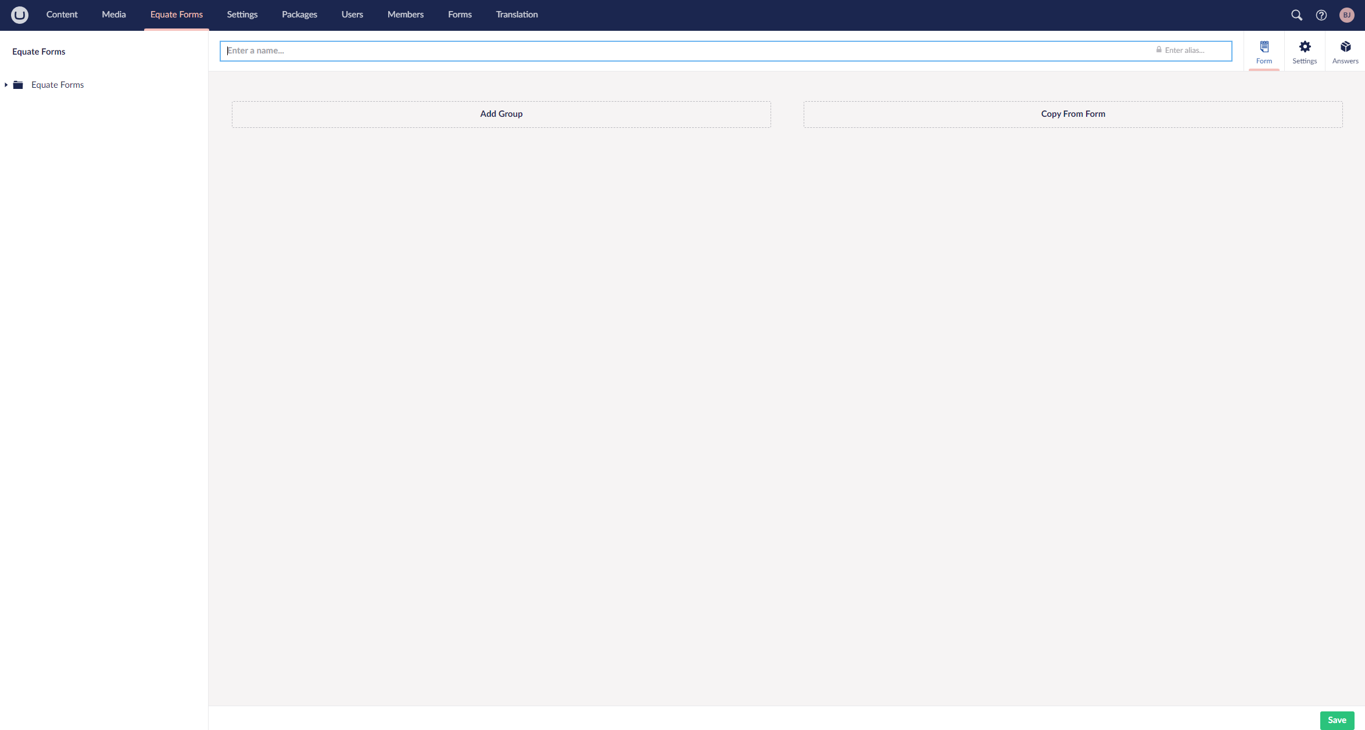1365x730 pixels.
Task: Go to the Content section
Action: coord(62,15)
